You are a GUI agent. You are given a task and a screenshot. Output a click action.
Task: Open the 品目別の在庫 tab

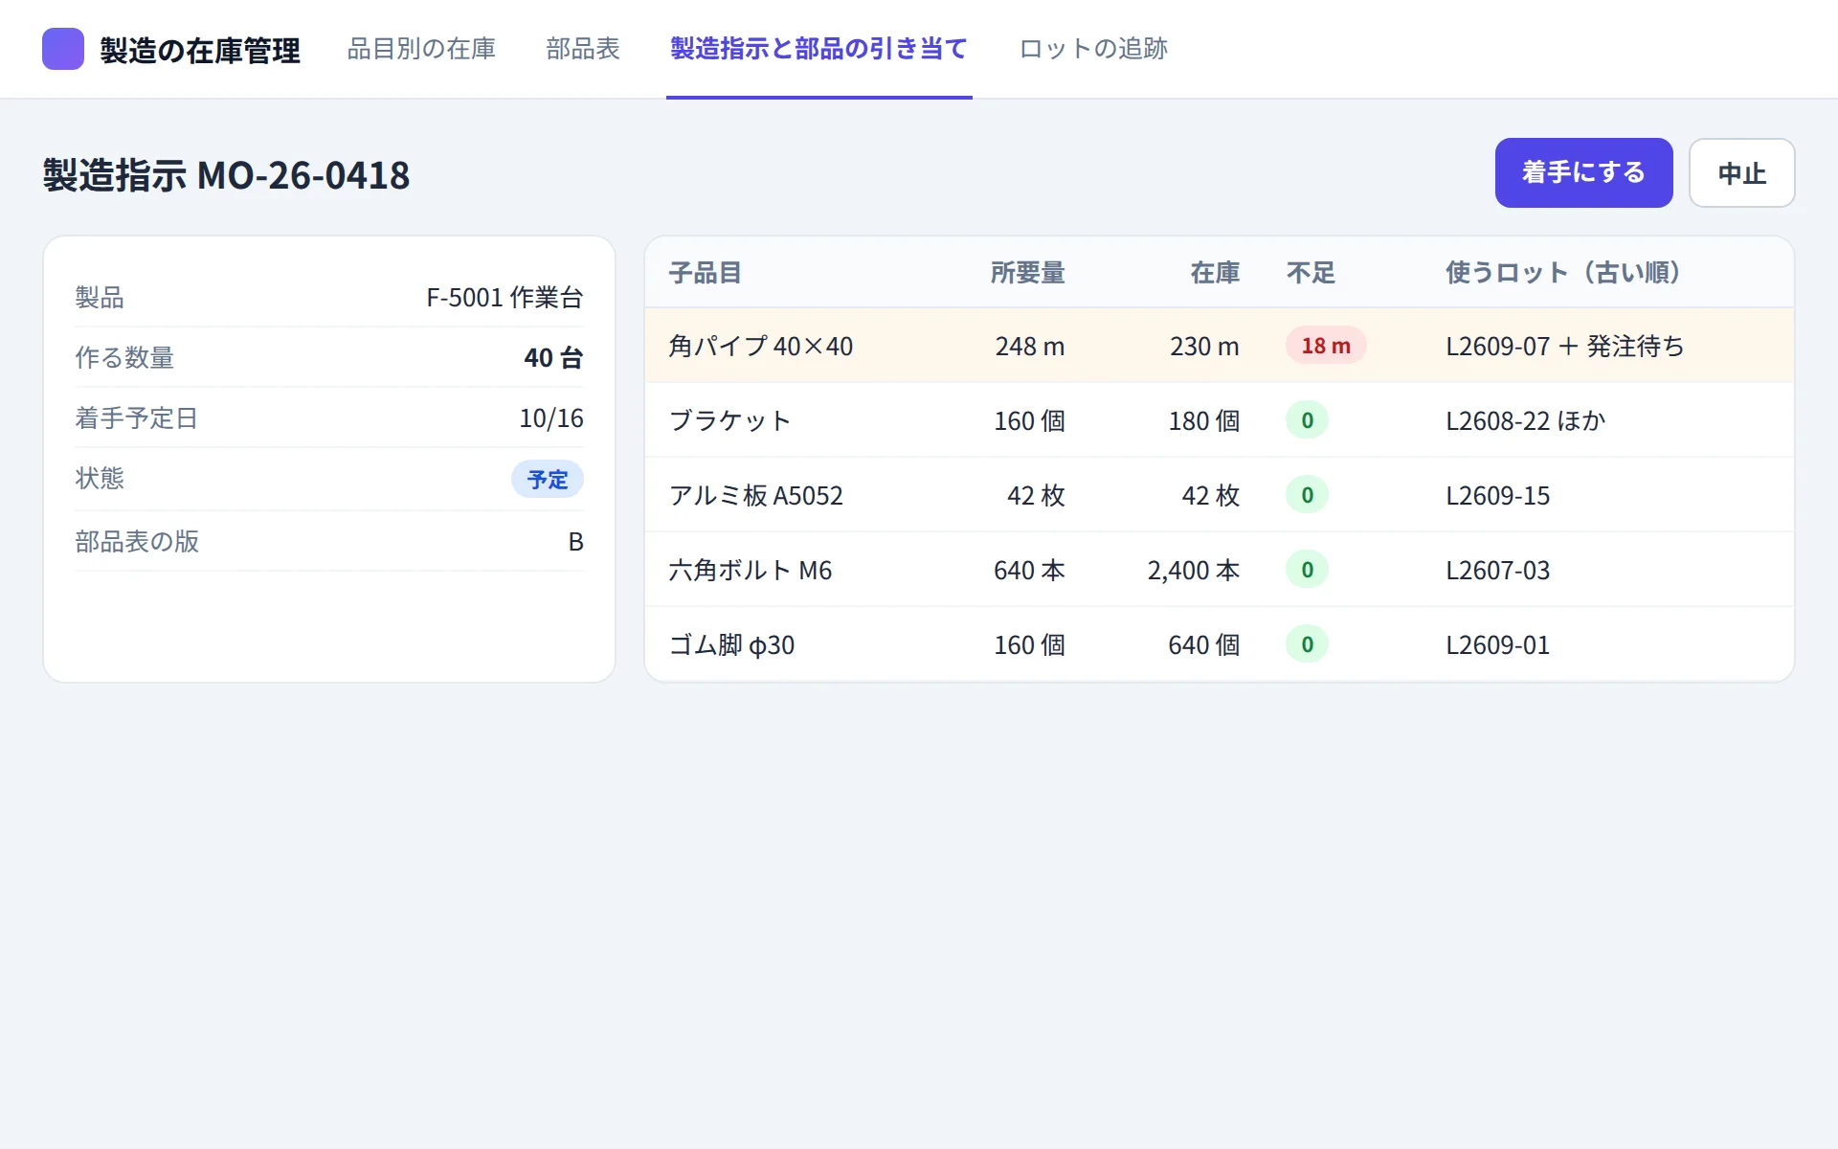tap(421, 49)
